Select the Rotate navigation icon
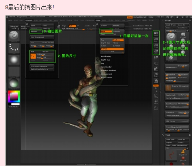This screenshot has height=166, width=192. (x=156, y=81)
